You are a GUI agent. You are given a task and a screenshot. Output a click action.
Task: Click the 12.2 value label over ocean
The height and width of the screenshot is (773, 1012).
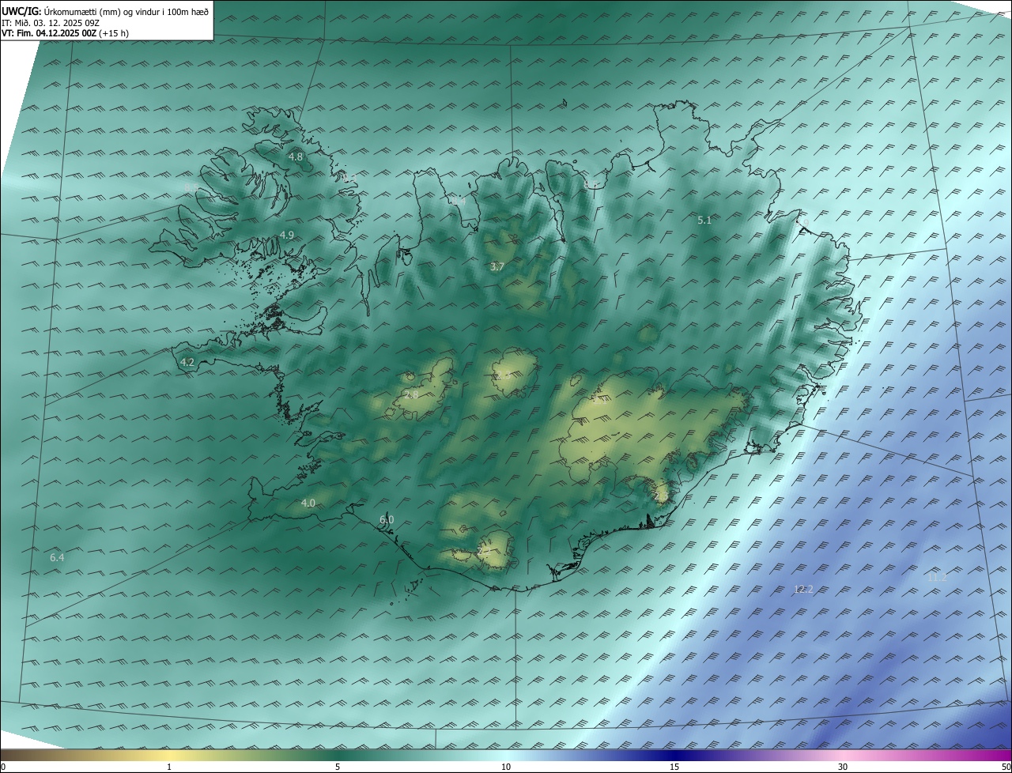(x=803, y=589)
